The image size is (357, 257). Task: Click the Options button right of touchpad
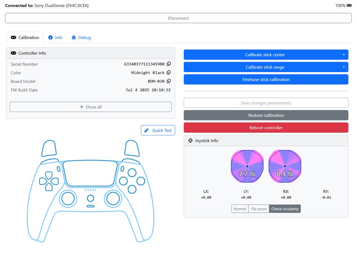tap(122, 169)
